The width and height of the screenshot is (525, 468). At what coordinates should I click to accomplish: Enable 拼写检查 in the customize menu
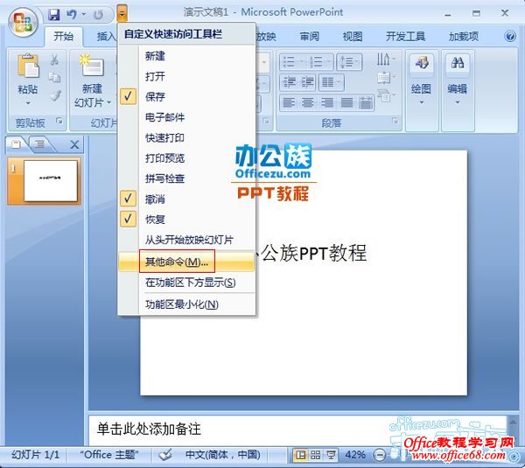(x=186, y=178)
